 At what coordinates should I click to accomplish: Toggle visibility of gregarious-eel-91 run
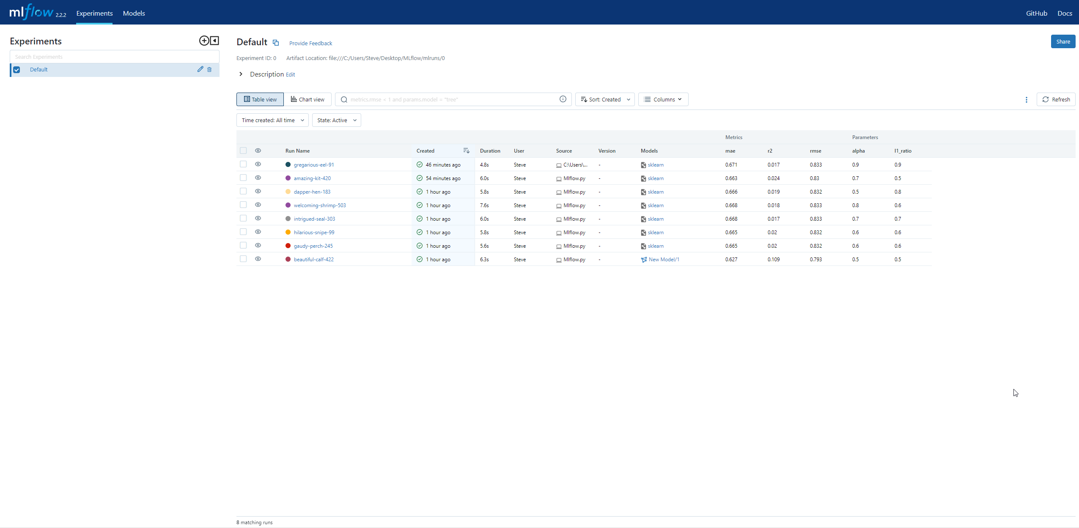(x=258, y=164)
